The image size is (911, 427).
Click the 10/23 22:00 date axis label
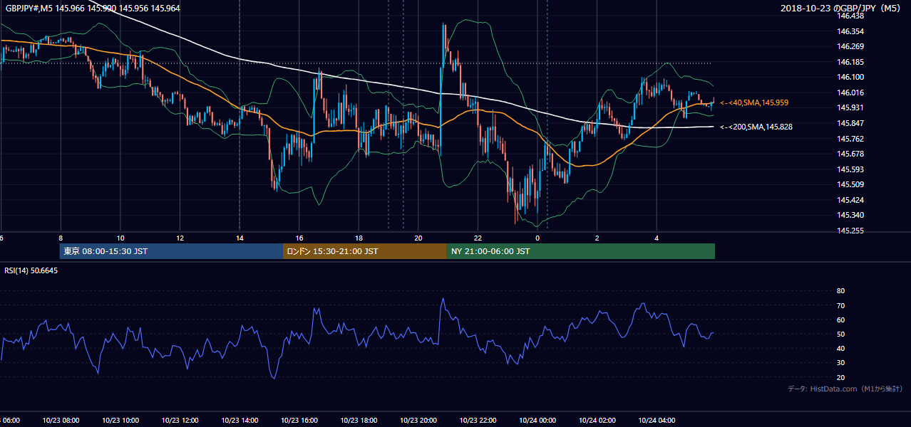pos(478,421)
